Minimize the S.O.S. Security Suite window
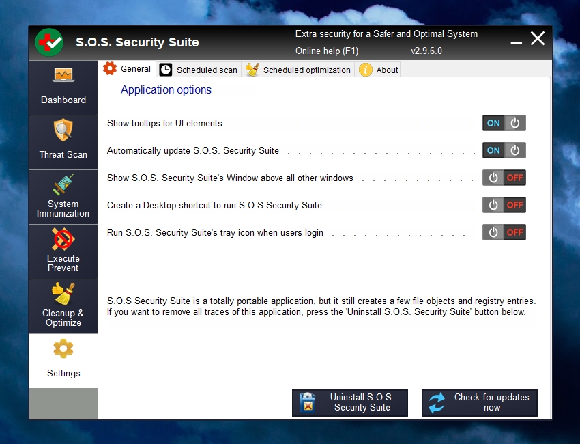This screenshot has width=580, height=444. tap(517, 43)
